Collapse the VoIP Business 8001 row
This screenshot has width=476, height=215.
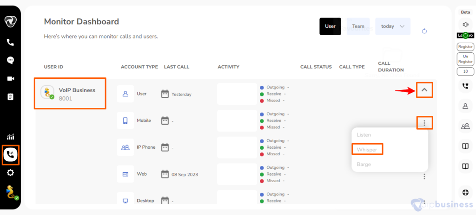click(x=425, y=90)
